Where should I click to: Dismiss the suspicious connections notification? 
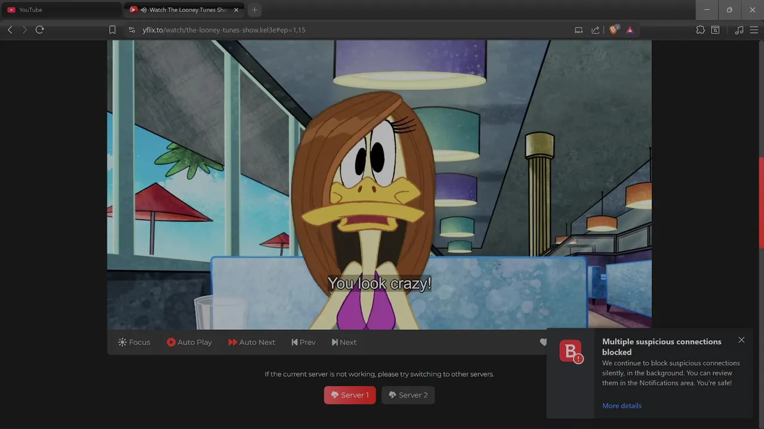tap(741, 340)
